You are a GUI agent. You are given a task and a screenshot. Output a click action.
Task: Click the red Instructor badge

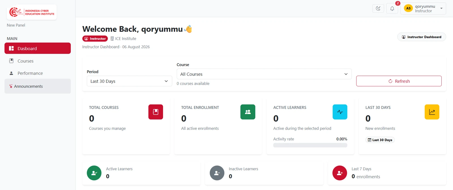(95, 39)
